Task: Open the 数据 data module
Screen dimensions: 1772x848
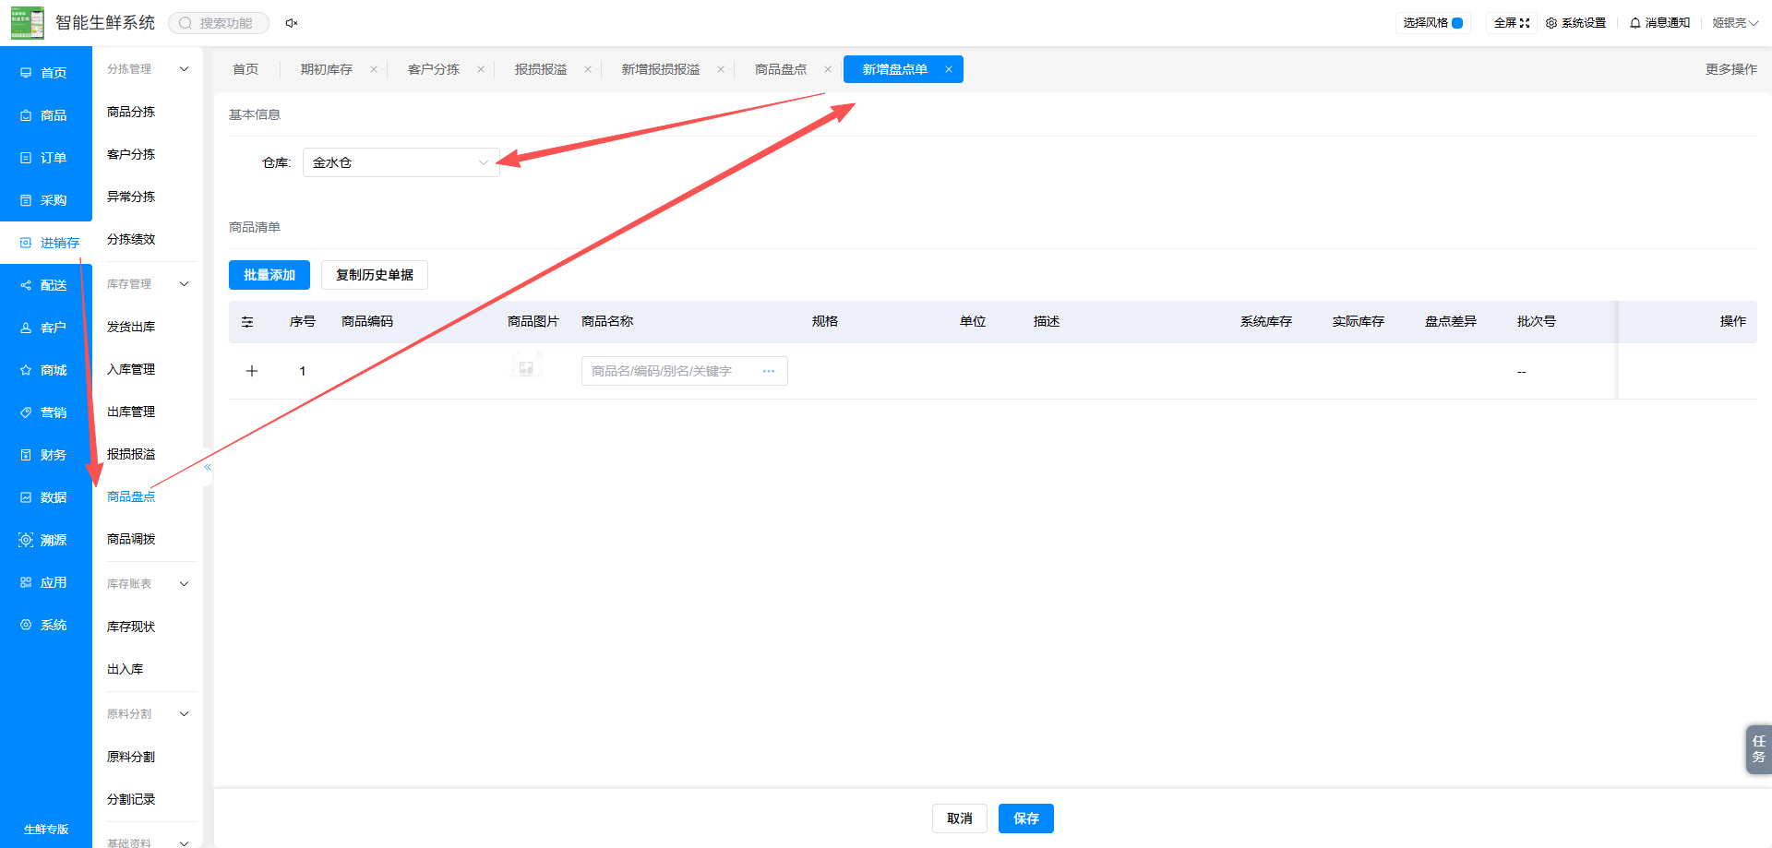Action: tap(45, 497)
